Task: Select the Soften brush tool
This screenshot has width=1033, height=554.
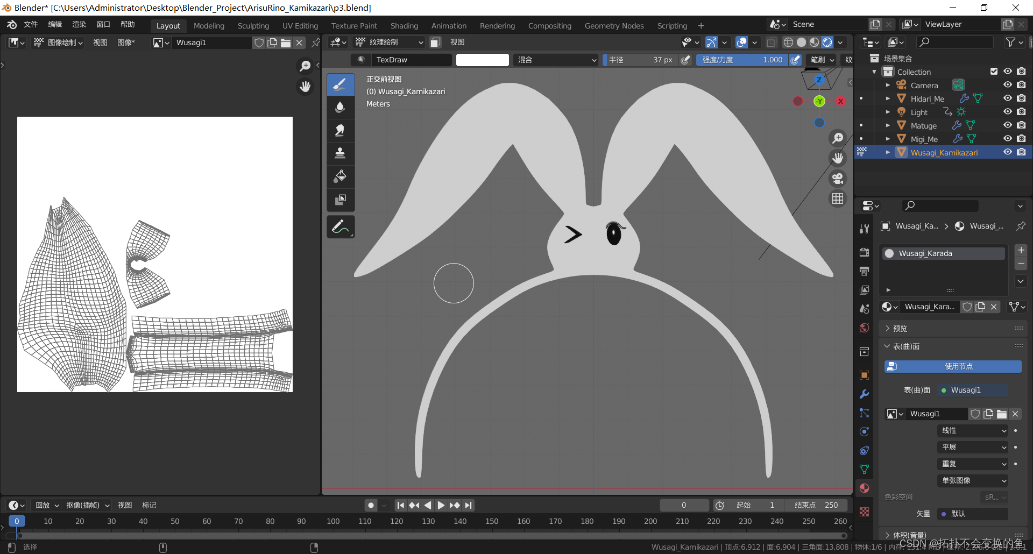Action: [340, 108]
